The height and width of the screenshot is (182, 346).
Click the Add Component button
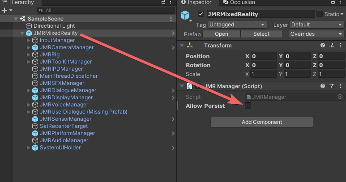tap(262, 122)
